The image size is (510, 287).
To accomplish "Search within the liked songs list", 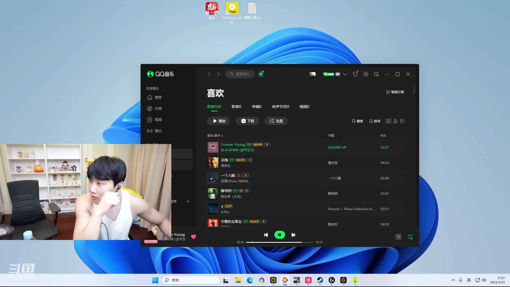I will 358,121.
